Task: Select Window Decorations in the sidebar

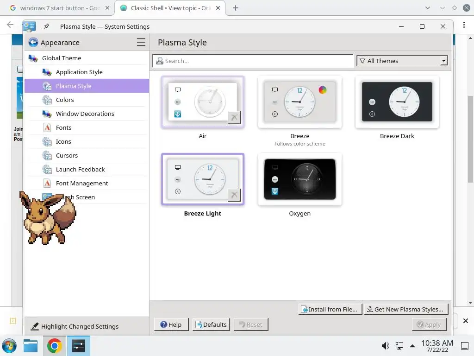Action: [87, 114]
